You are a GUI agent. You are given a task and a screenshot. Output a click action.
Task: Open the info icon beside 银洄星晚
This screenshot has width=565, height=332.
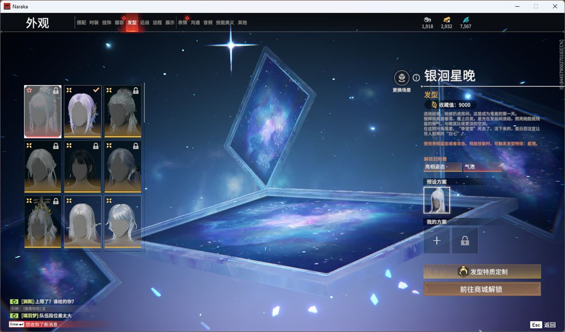point(416,78)
